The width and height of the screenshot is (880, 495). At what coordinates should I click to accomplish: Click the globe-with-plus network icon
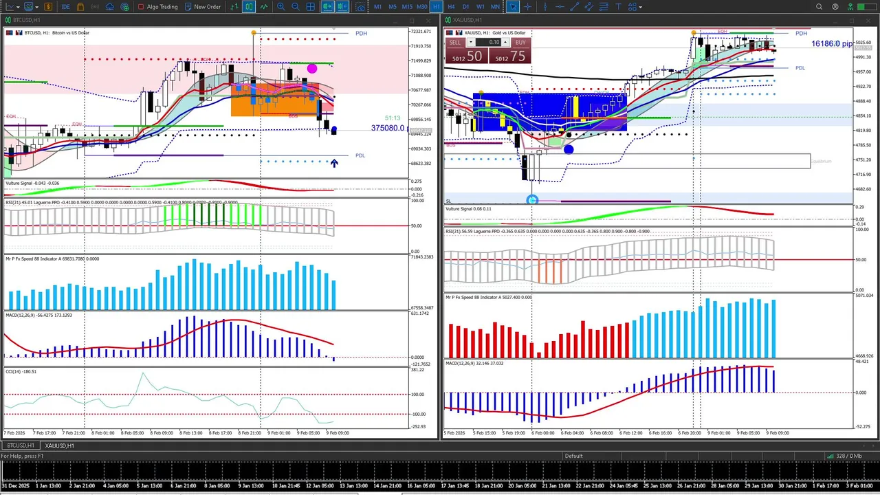click(x=124, y=7)
